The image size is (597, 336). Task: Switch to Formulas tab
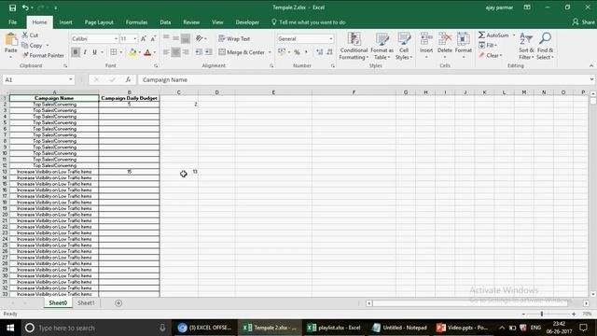click(136, 22)
